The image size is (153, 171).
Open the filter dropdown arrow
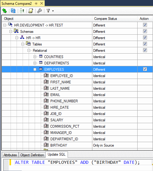[x=53, y=11]
